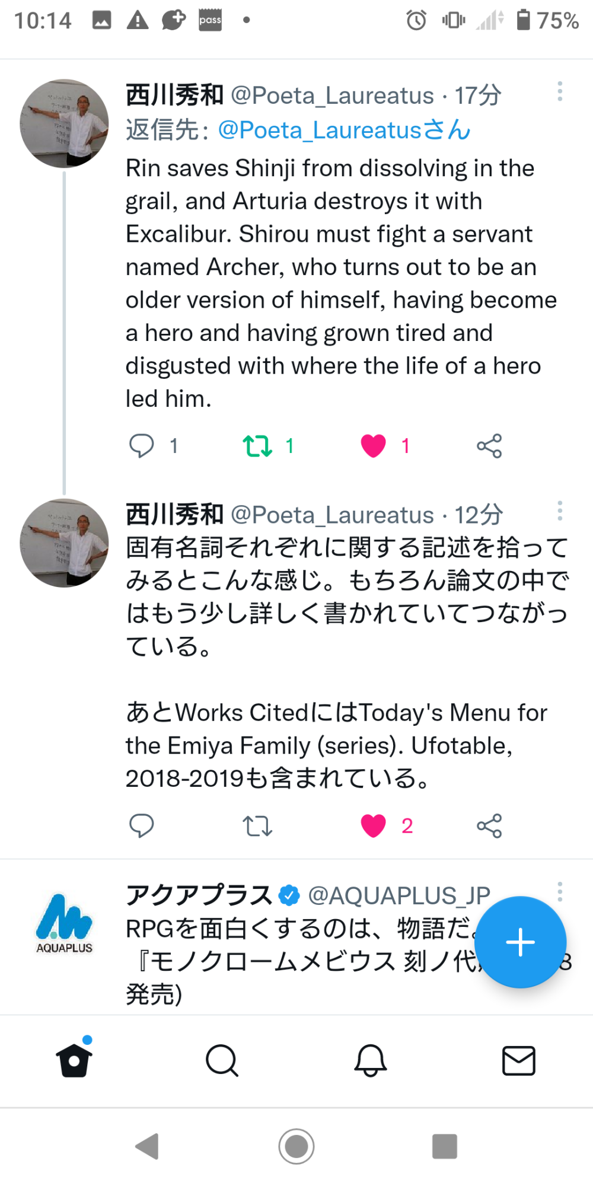The width and height of the screenshot is (593, 1186).
Task: Switch to the Search tab
Action: click(222, 1060)
